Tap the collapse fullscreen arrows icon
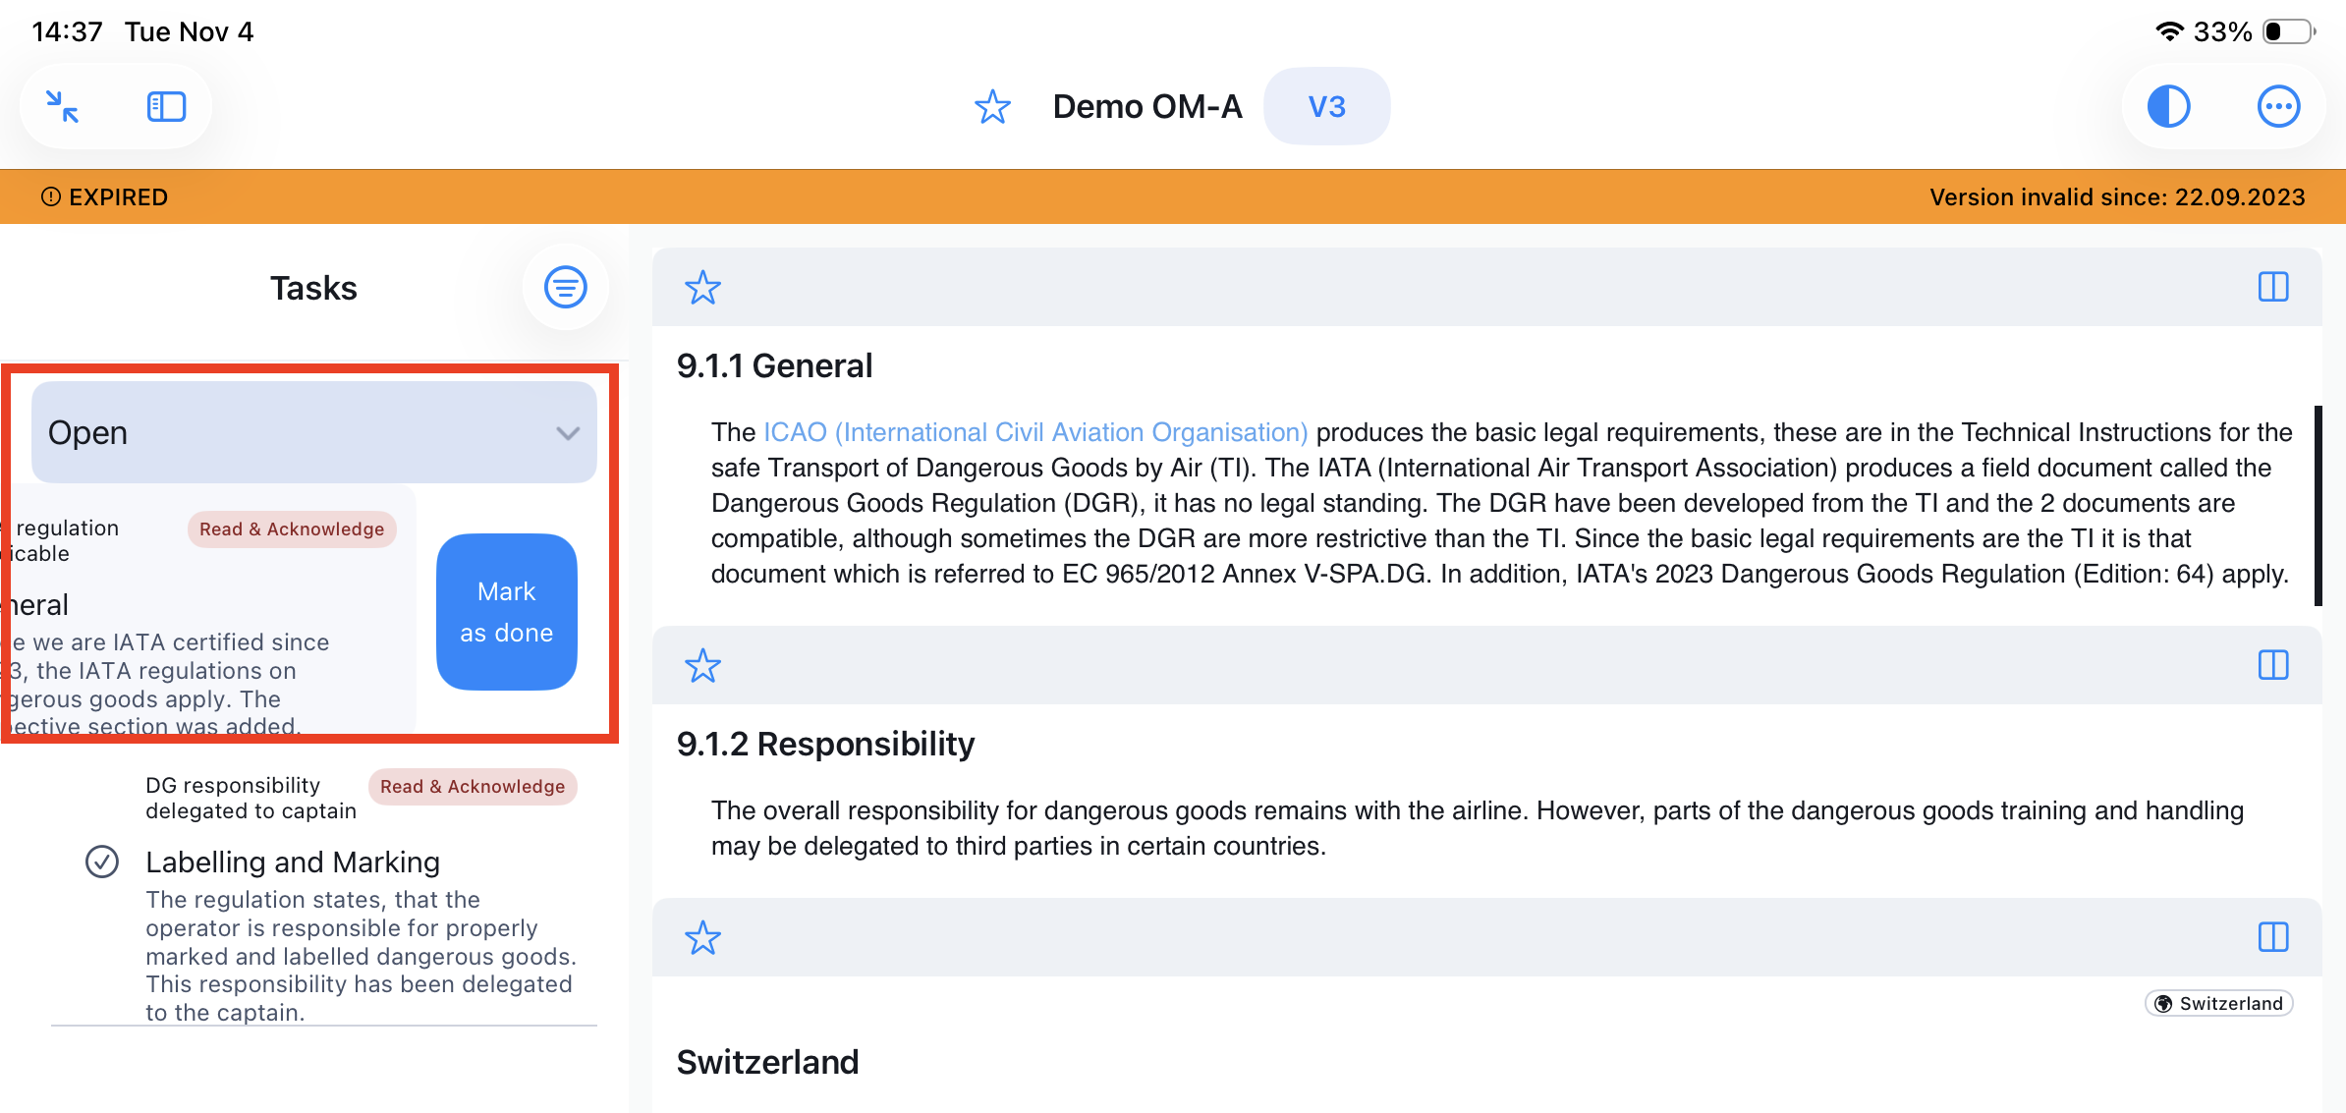This screenshot has height=1113, width=2346. (63, 106)
